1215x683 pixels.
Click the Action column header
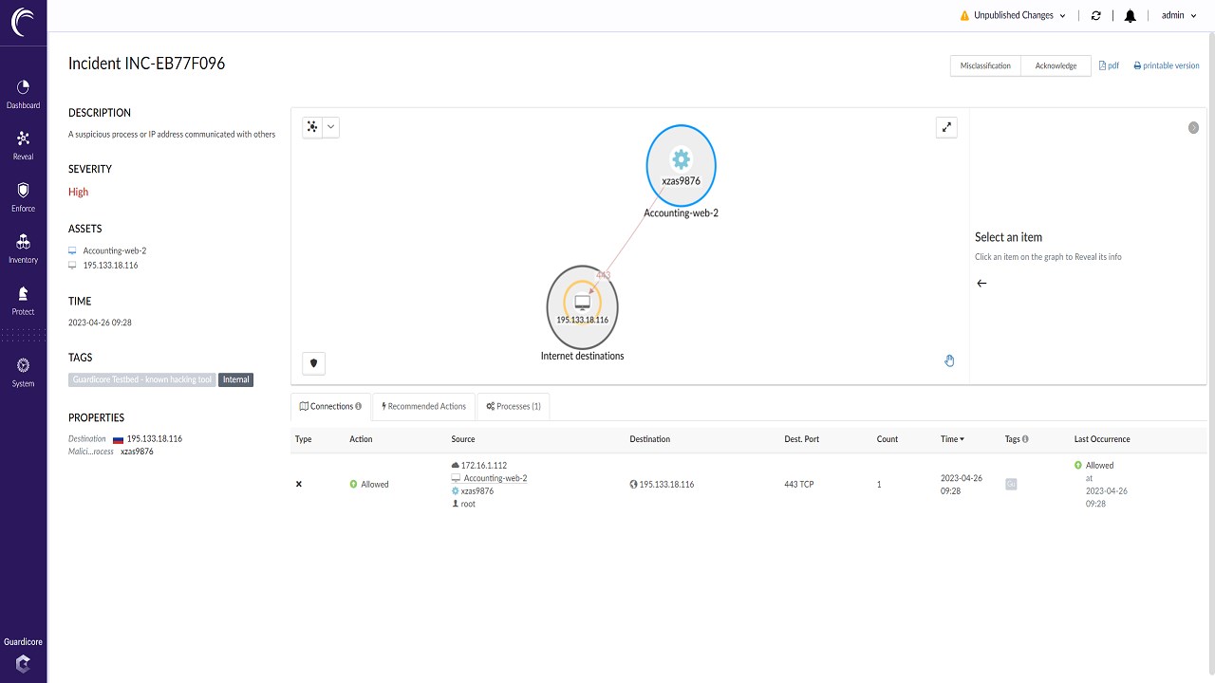361,439
